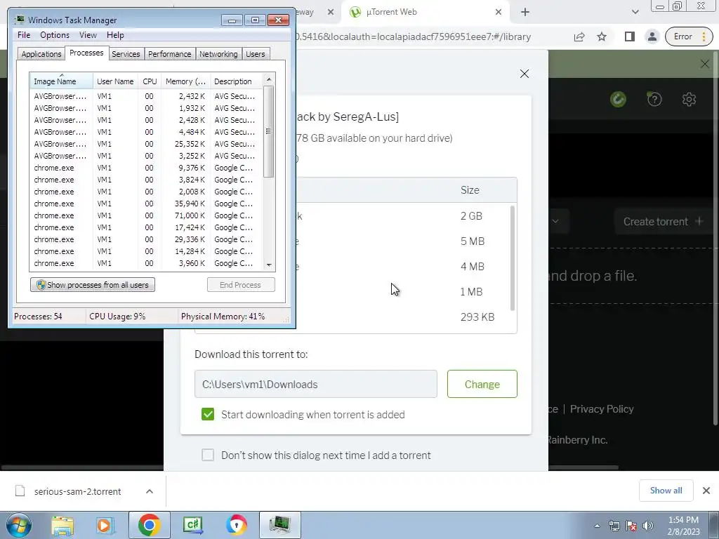Click the green µTorrent status icon
Image resolution: width=719 pixels, height=539 pixels.
tap(618, 99)
